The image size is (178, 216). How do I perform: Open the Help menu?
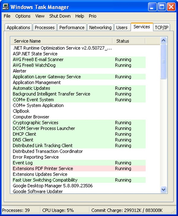(80, 16)
